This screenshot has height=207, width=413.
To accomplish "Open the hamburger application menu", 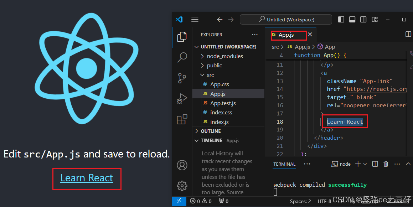I will click(x=195, y=20).
